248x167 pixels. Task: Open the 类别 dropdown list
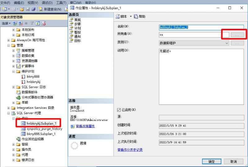coord(227,43)
